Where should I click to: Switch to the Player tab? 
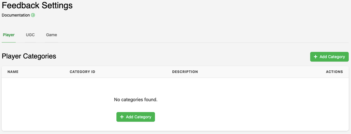[x=9, y=35]
